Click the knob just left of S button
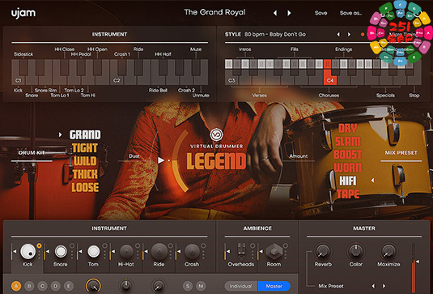This screenshot has width=433, height=294. pyautogui.click(x=159, y=286)
